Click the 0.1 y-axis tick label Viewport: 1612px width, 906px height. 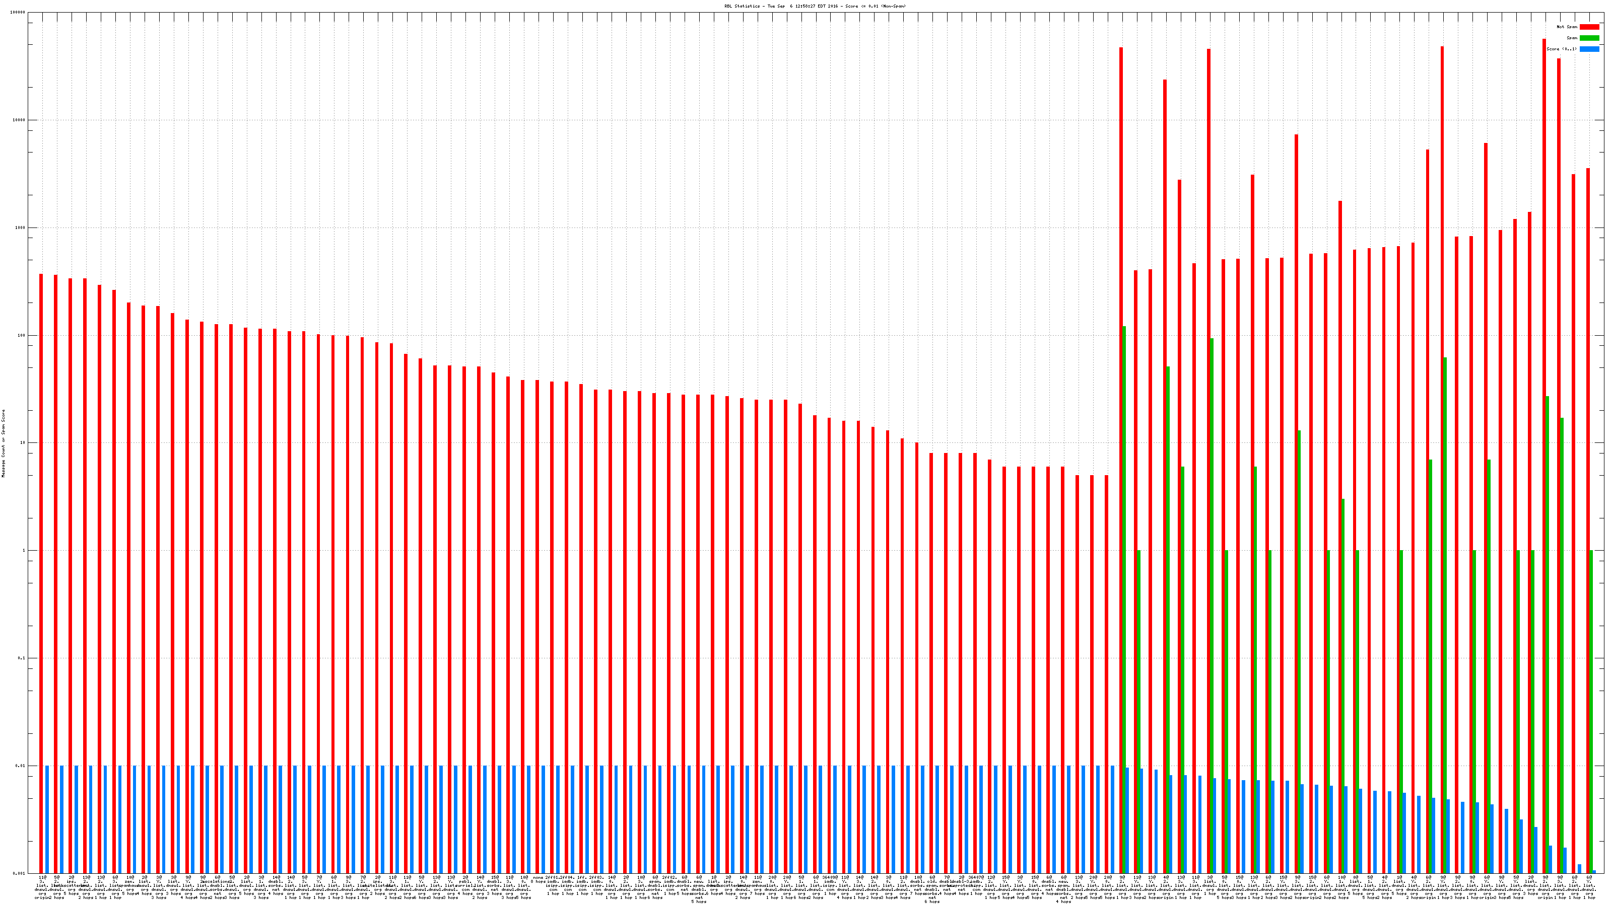[x=22, y=658]
